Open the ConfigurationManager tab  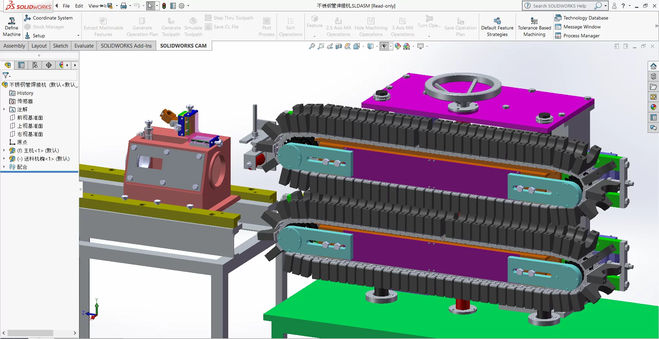(x=35, y=65)
